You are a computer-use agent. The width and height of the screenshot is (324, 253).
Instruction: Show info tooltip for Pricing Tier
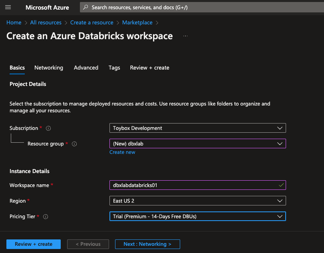[46, 217]
